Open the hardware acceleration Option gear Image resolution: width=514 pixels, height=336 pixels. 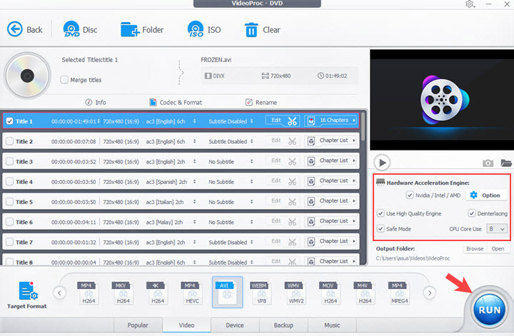pos(485,195)
